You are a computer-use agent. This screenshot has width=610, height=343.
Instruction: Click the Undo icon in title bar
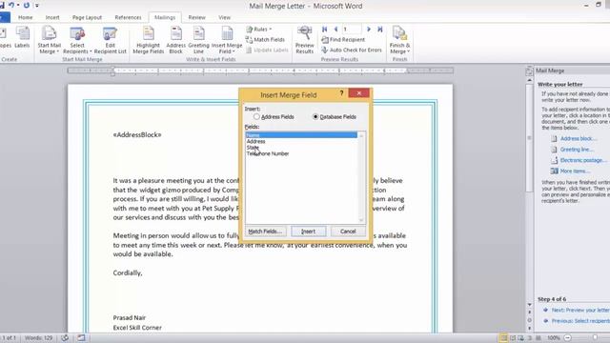point(11,6)
